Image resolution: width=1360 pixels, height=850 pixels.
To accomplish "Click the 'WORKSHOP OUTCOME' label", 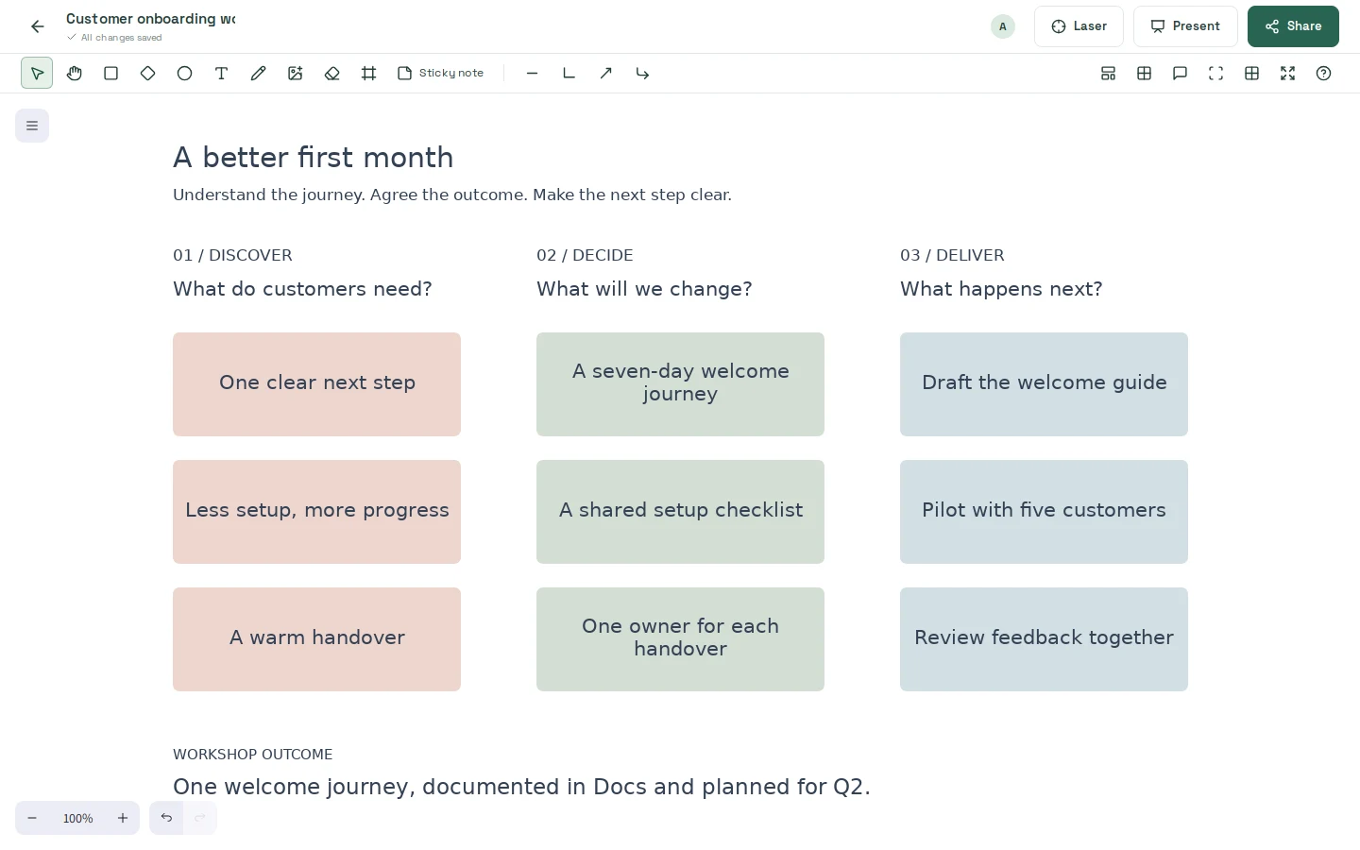I will pos(252,755).
